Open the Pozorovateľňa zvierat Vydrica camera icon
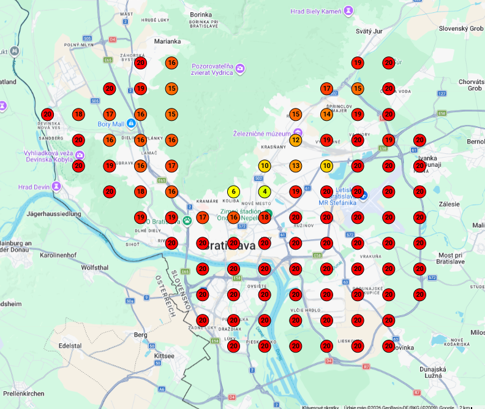485x409 pixels. coord(240,68)
